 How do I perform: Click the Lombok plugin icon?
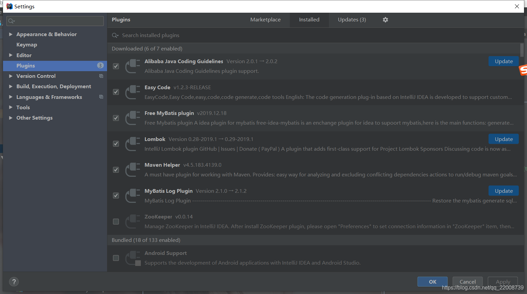[x=133, y=144]
